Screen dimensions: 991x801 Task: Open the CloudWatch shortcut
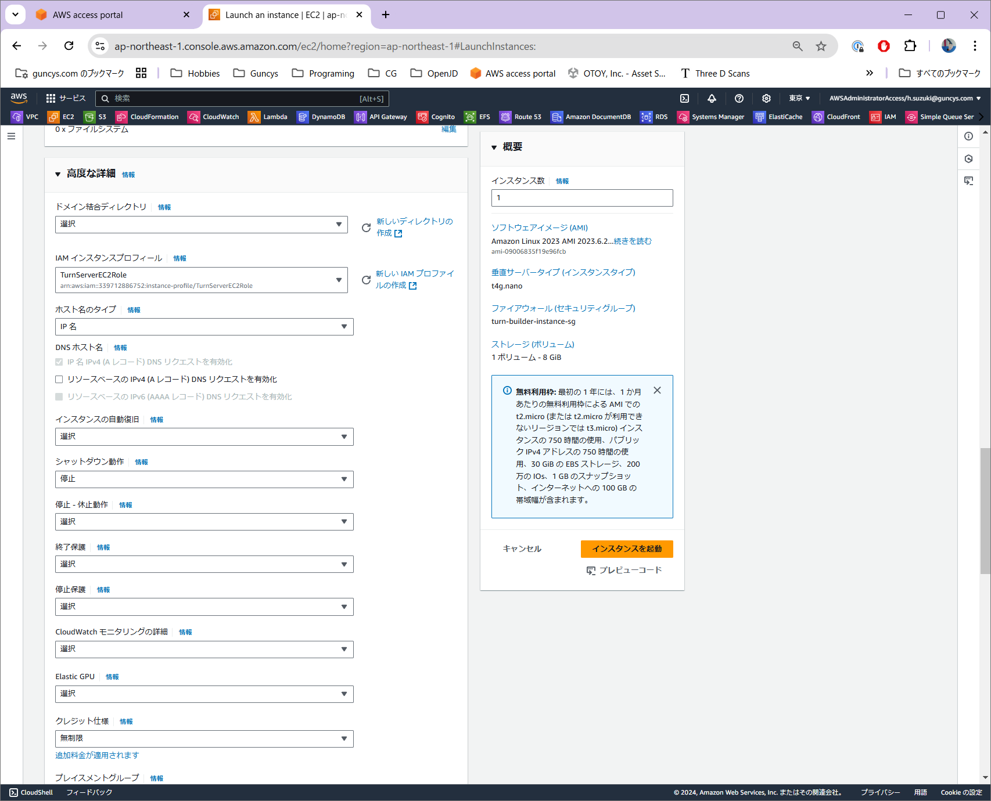(213, 117)
